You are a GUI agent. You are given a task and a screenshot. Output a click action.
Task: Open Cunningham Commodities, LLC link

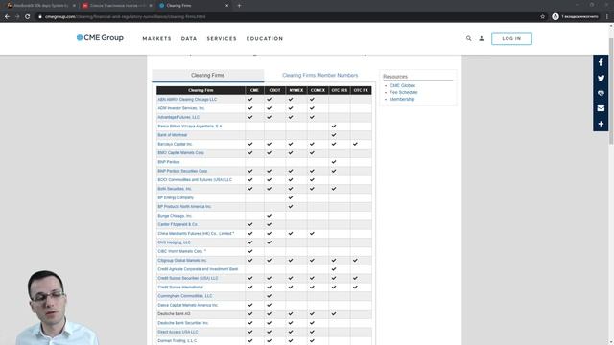point(185,296)
